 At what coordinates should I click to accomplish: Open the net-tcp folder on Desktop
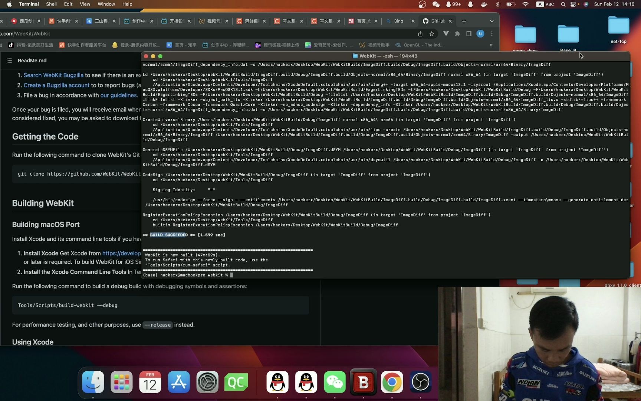click(618, 30)
